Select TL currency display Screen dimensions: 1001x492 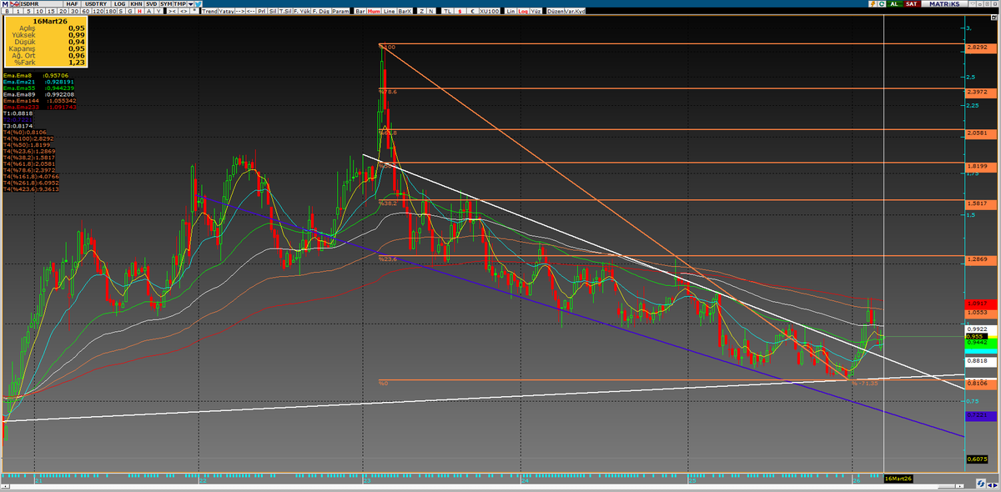(447, 12)
